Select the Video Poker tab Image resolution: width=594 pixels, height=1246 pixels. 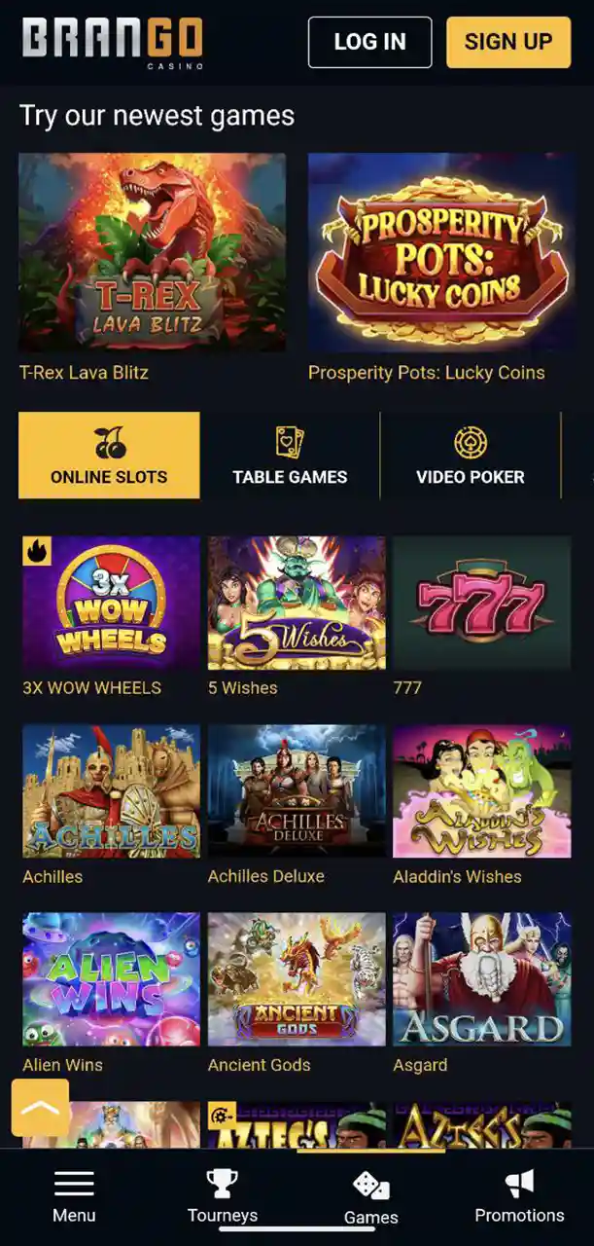[471, 456]
